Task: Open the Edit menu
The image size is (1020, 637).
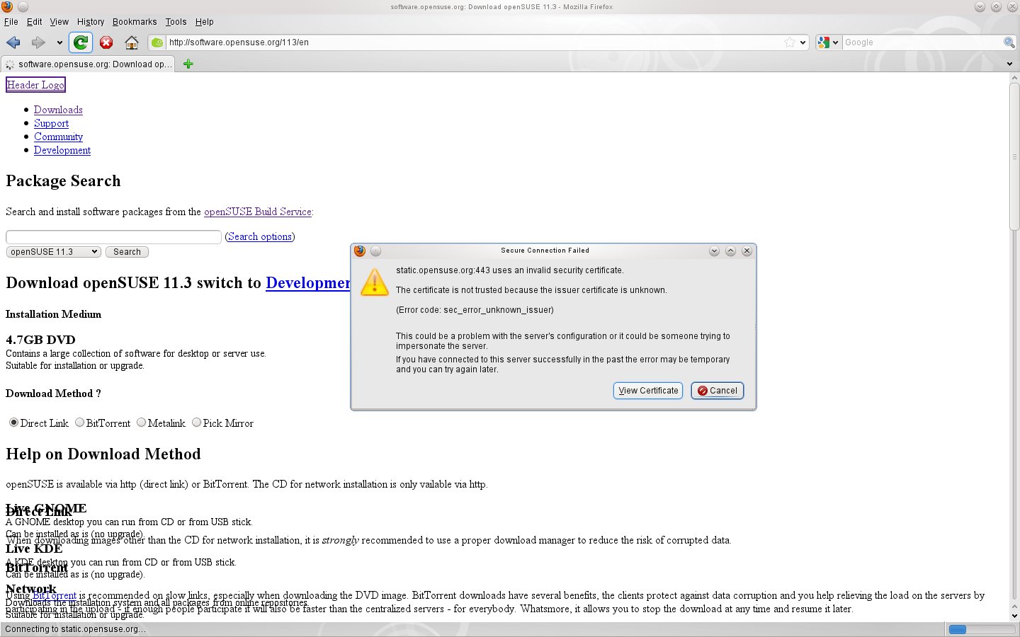Action: pyautogui.click(x=34, y=22)
